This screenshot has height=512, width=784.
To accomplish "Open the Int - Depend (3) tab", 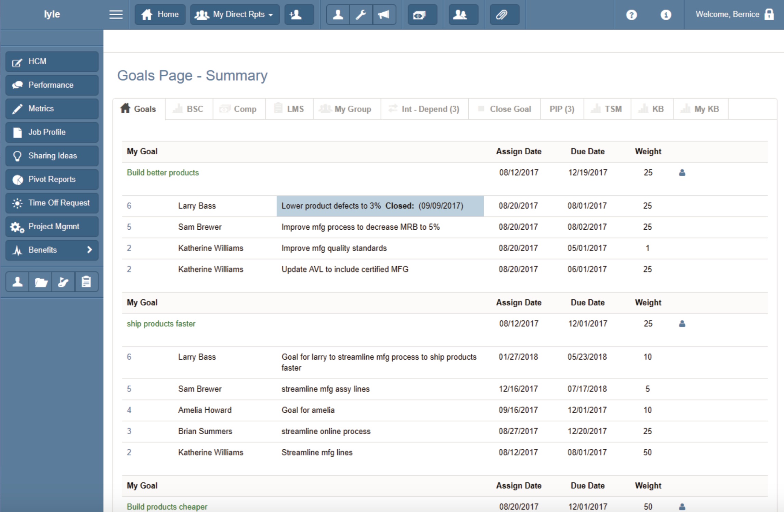I will point(424,109).
